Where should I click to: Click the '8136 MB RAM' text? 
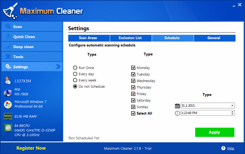click(26, 117)
